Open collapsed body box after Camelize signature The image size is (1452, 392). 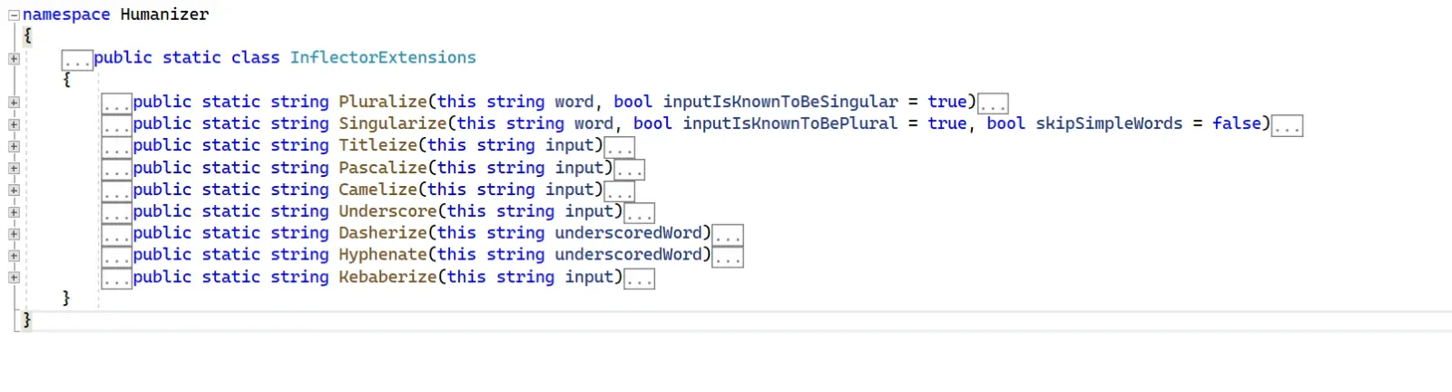click(x=619, y=191)
